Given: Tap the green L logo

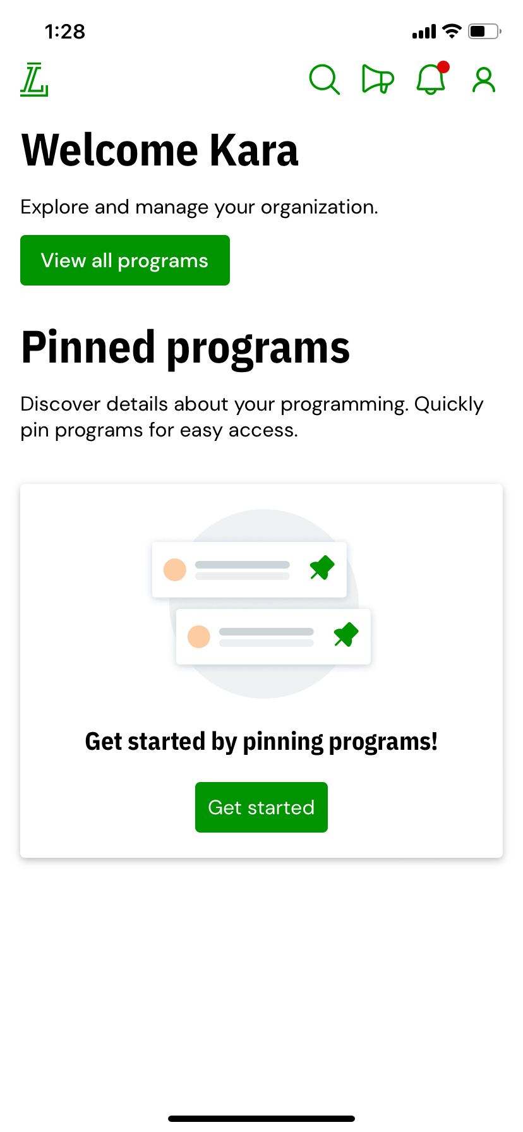Looking at the screenshot, I should [34, 80].
